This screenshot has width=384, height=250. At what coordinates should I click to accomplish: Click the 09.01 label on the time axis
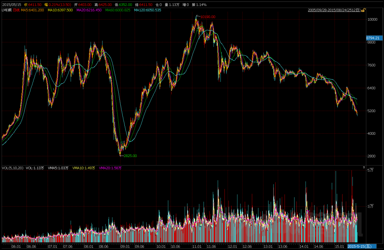(x=125, y=247)
